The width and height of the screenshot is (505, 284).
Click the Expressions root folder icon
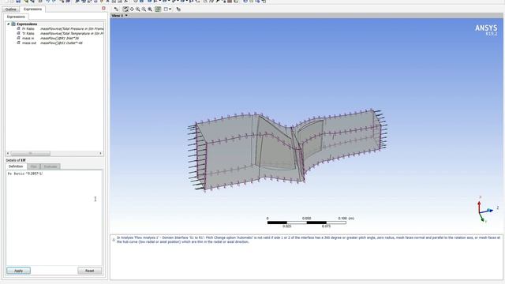[13, 24]
